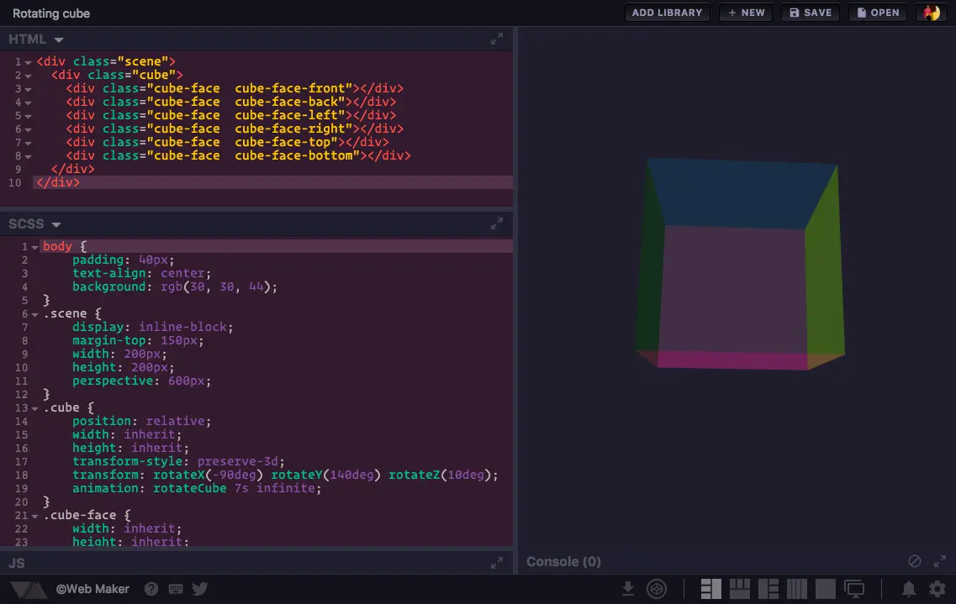Open the user profile avatar
Screen dimensions: 956x604
931,13
